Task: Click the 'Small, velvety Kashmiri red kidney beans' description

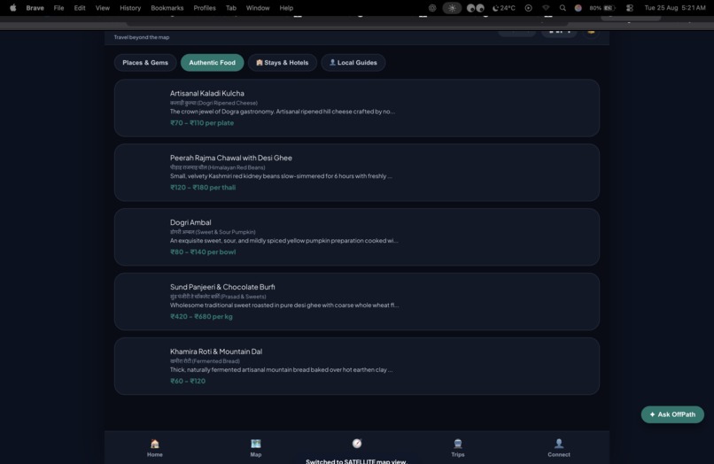Action: coord(281,176)
